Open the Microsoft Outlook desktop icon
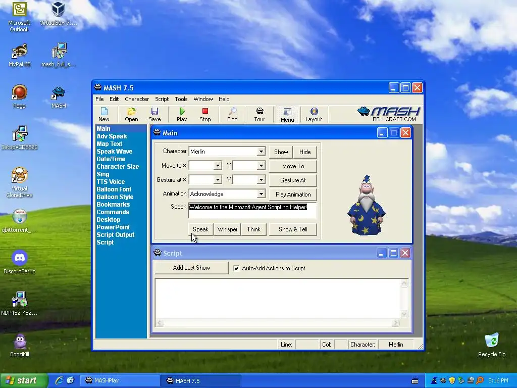This screenshot has width=517, height=388. (19, 17)
